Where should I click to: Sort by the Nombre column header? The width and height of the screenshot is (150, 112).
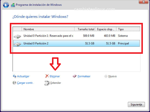coord(48,29)
